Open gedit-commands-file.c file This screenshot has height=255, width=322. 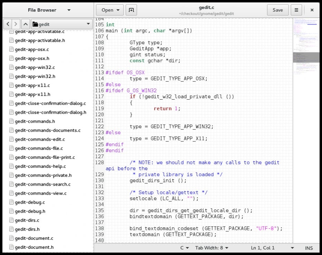[x=39, y=149]
